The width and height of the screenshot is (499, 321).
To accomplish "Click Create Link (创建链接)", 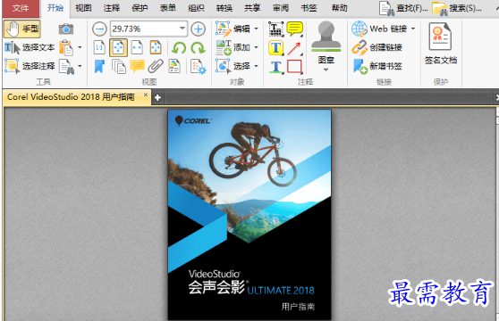I will click(x=377, y=47).
